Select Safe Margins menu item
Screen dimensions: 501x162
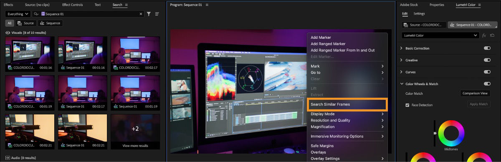[x=347, y=146]
